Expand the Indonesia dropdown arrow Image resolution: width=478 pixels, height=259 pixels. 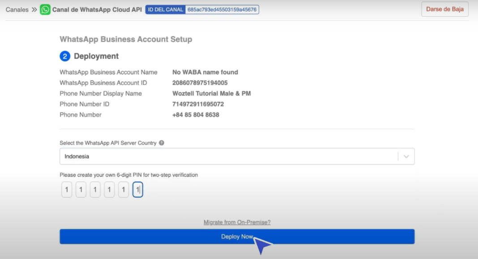pos(406,156)
